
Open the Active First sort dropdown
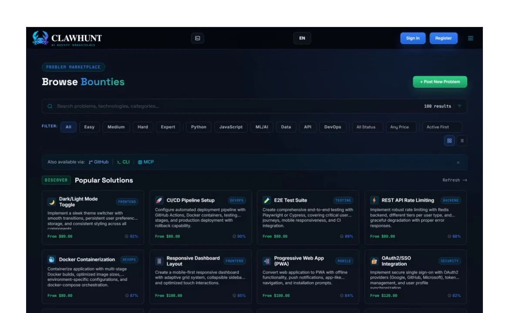click(442, 127)
